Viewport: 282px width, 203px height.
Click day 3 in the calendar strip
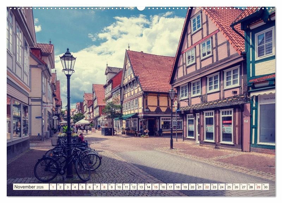[x=67, y=187]
